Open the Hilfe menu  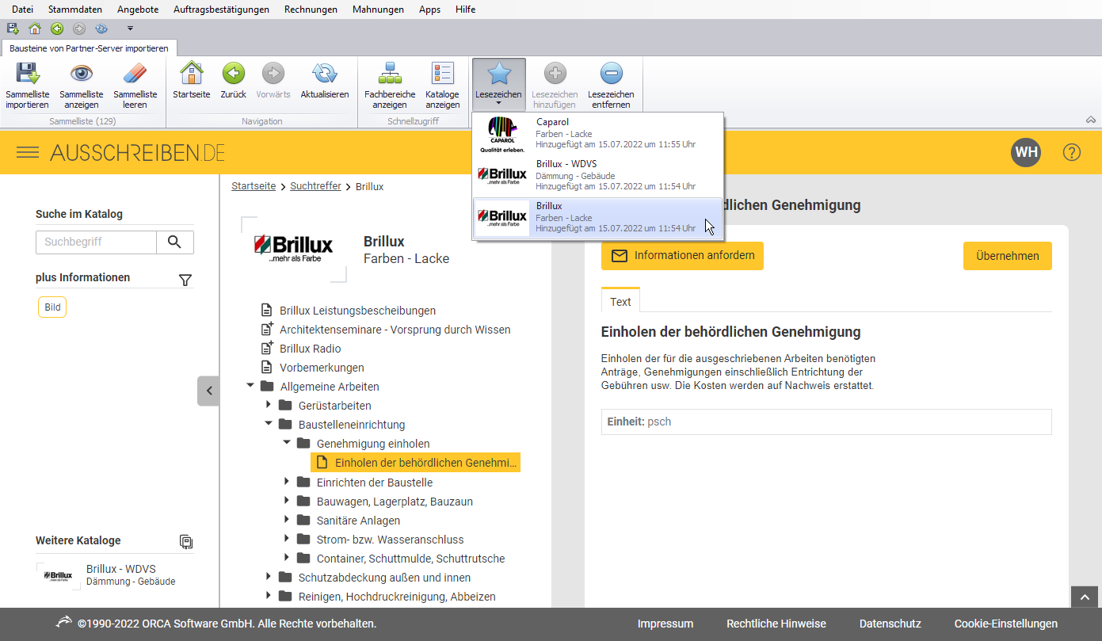466,10
